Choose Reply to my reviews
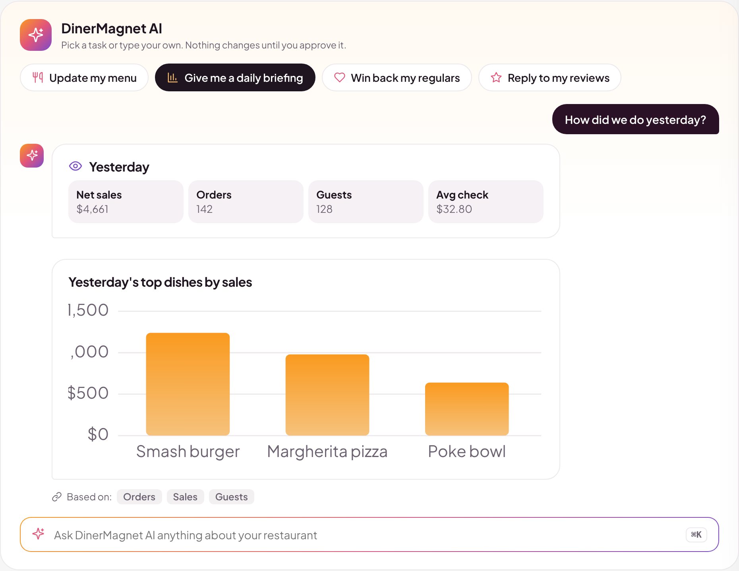 click(x=550, y=77)
